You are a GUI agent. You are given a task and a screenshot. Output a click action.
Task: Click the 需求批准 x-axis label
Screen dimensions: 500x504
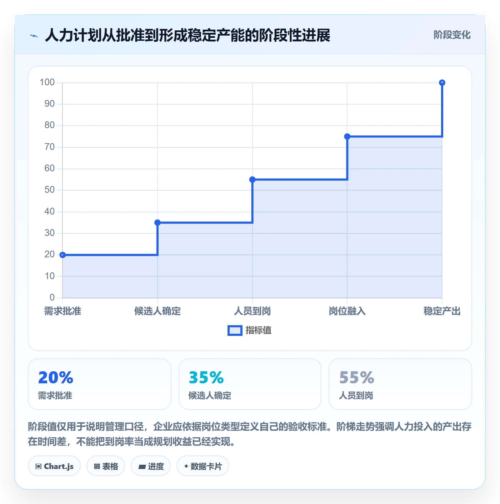point(62,311)
